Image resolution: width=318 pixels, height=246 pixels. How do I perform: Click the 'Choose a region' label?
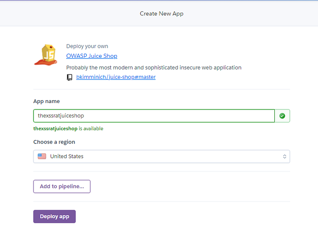[54, 142]
